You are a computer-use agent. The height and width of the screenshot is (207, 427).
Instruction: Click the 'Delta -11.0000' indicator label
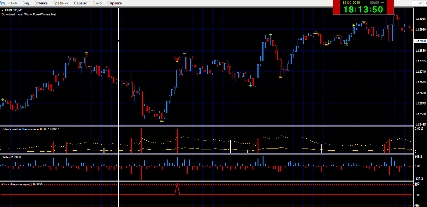click(x=11, y=157)
